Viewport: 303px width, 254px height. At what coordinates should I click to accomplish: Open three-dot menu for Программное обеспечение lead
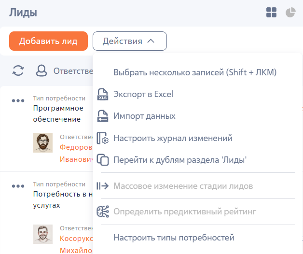click(x=18, y=100)
